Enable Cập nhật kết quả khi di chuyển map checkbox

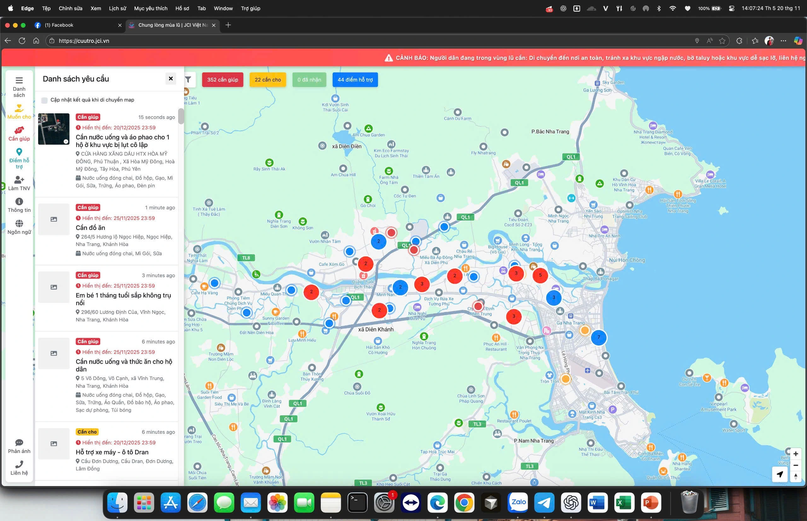click(x=44, y=100)
